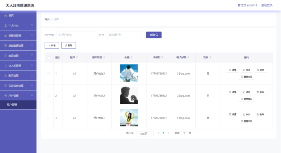This screenshot has height=153, width=281.
Task: Click 修改 for user a1
Action: 246,114
